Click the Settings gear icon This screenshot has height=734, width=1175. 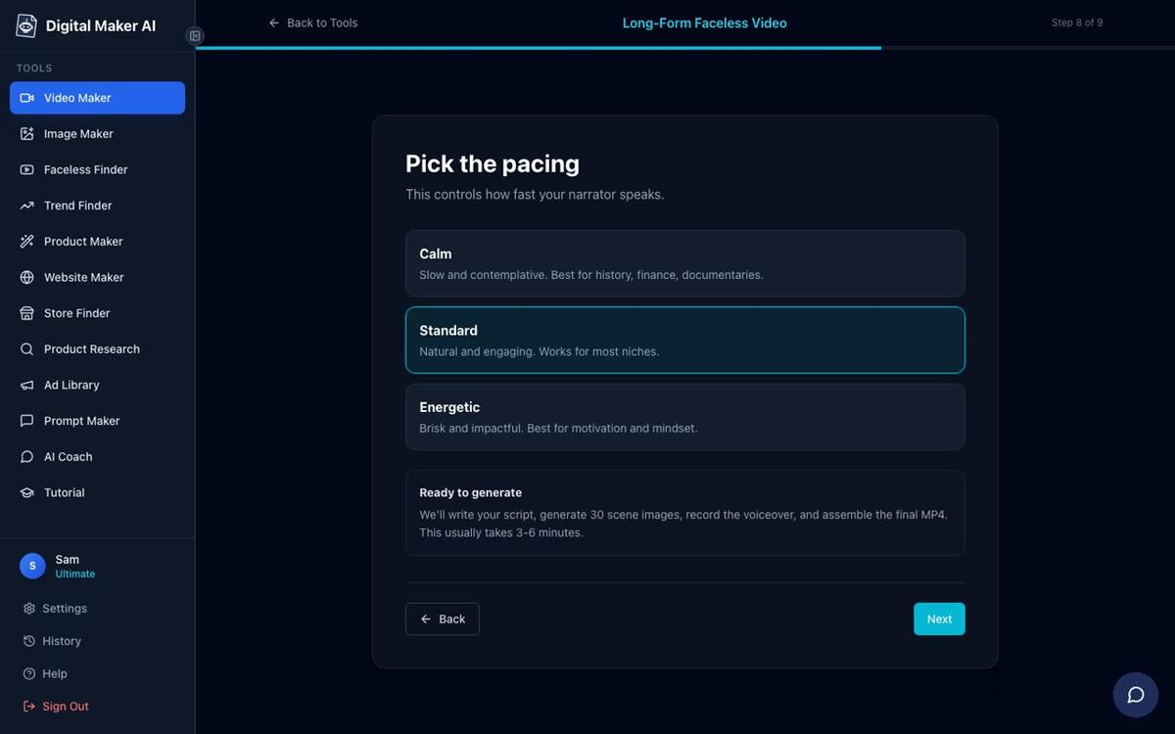coord(29,609)
